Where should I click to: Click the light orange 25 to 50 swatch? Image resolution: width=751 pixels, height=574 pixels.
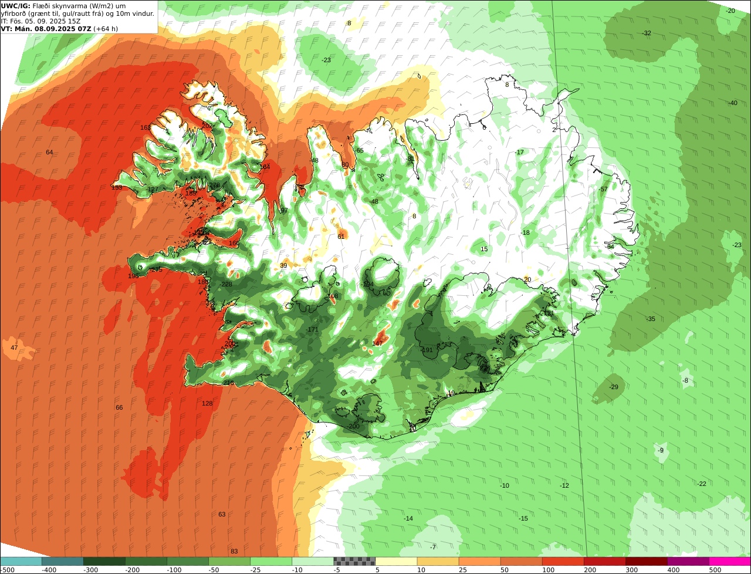pyautogui.click(x=479, y=561)
